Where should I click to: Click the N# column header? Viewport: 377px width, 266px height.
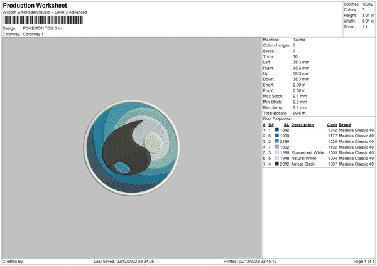click(271, 125)
